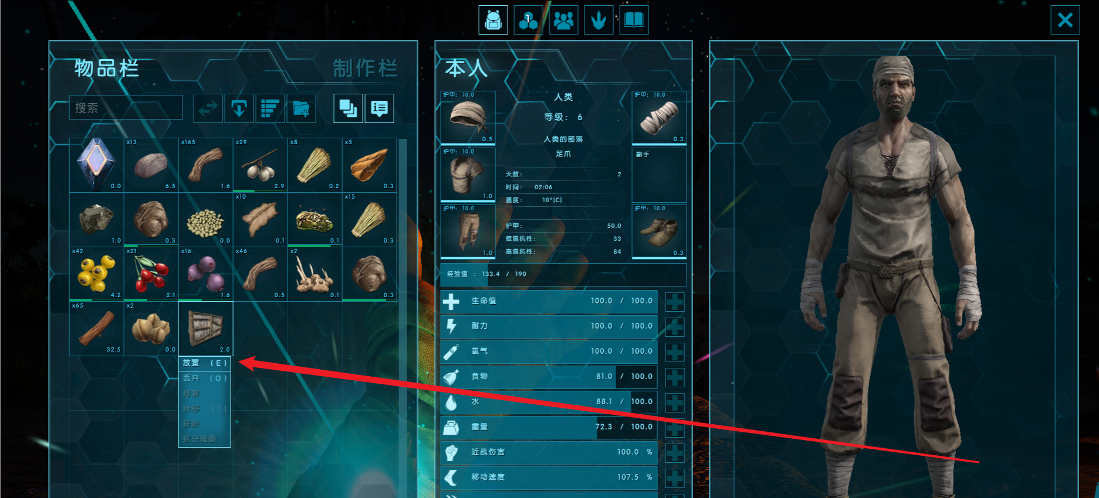Switch to the 制作栏 crafting tab
This screenshot has width=1099, height=498.
[x=365, y=69]
